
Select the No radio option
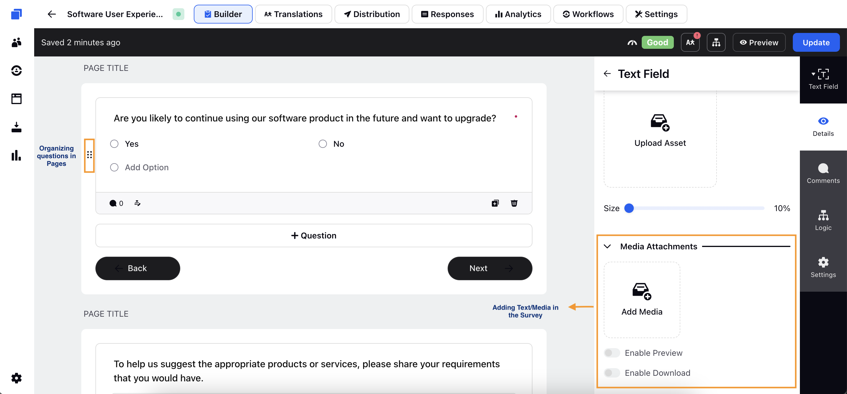[323, 144]
